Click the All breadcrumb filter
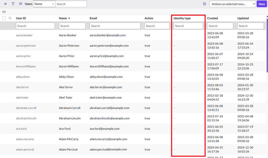Screen dimensions: 268x158 [x=4, y=12]
